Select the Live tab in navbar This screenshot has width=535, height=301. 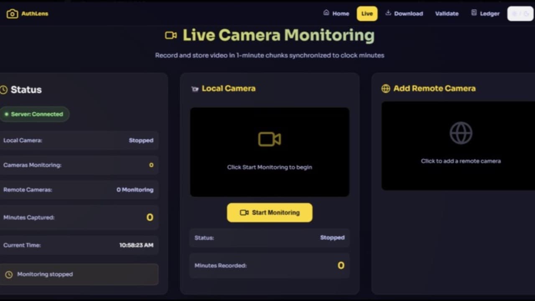pos(367,13)
